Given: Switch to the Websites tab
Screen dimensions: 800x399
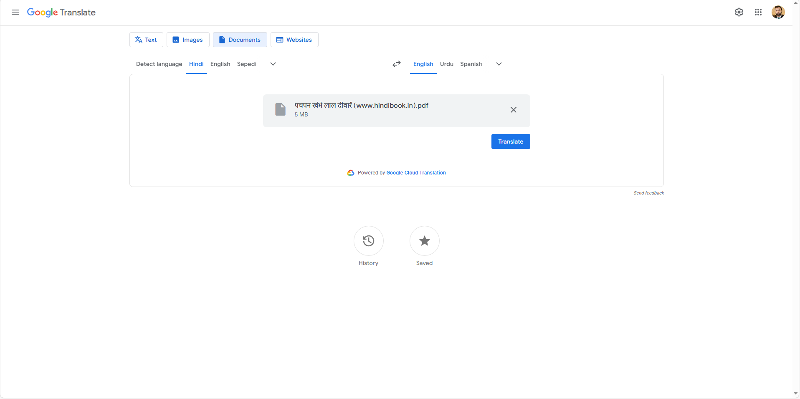Looking at the screenshot, I should pyautogui.click(x=294, y=39).
